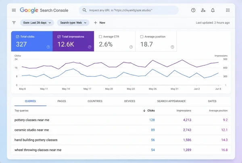
Task: Switch to the Countries tab
Action: click(95, 101)
